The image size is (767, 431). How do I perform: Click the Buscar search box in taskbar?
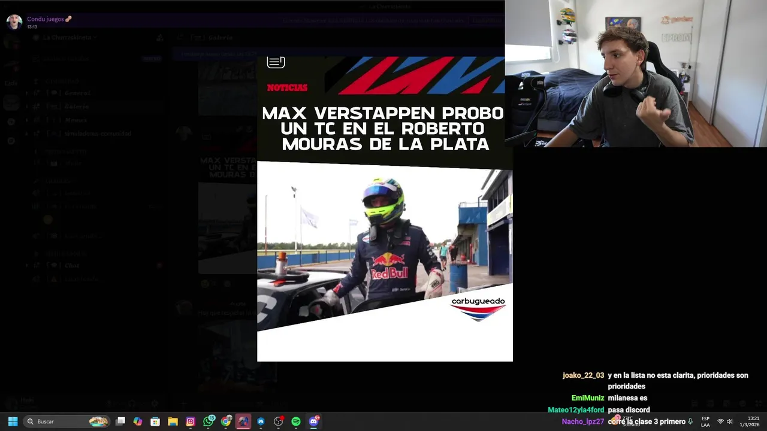67,421
